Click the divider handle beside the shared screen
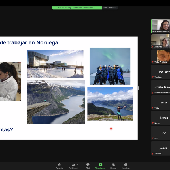This screenshot has width=170, height=170. pyautogui.click(x=138, y=88)
